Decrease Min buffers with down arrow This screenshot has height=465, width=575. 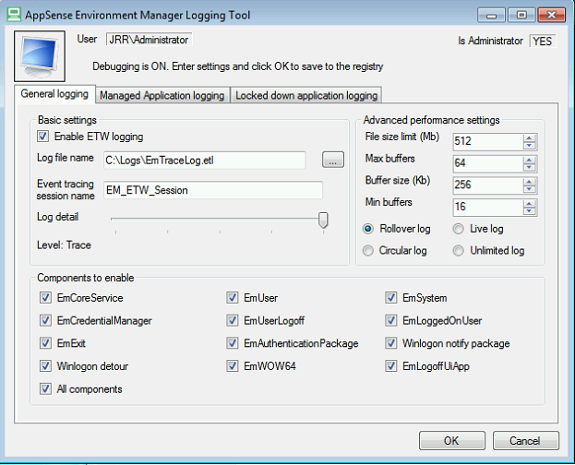(529, 211)
